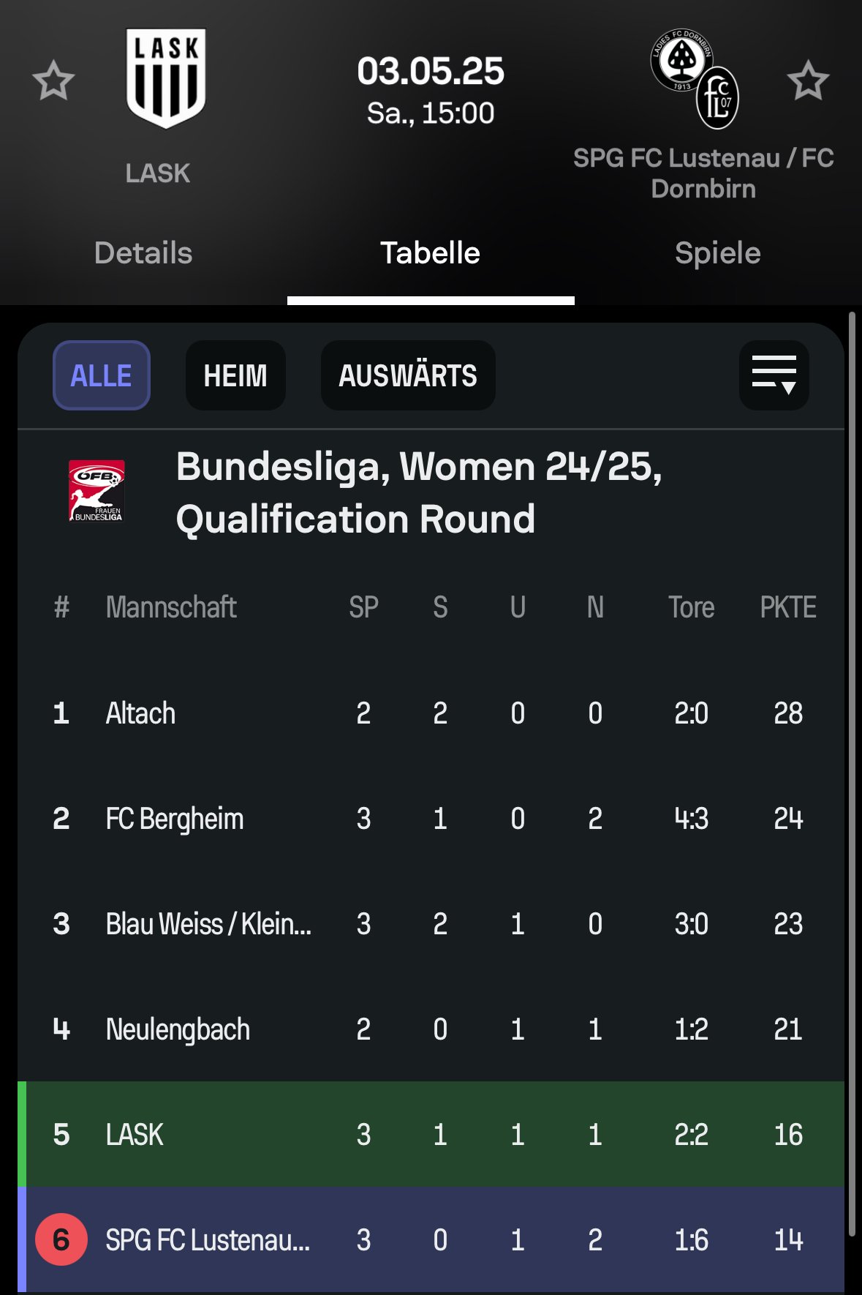Tap the LASK club crest

pos(166,78)
